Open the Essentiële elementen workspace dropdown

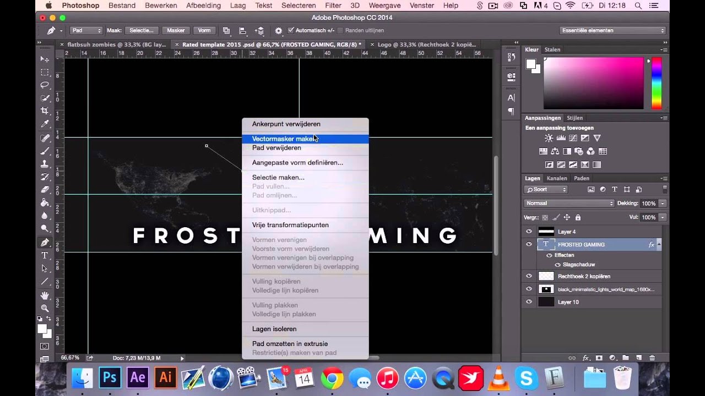[x=612, y=31]
